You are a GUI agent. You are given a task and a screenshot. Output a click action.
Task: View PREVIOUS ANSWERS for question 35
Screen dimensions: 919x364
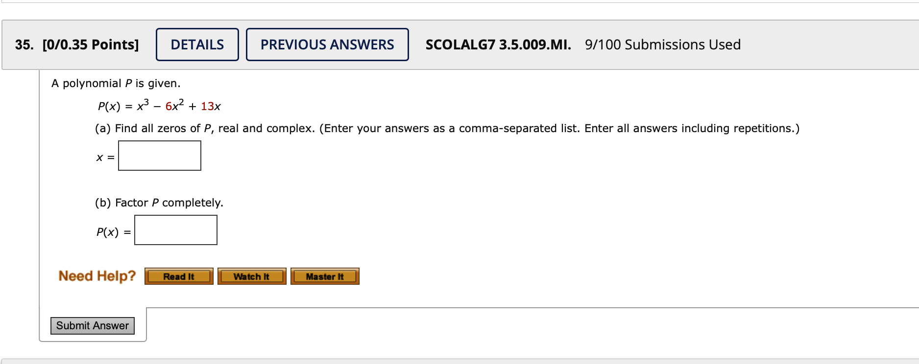327,45
